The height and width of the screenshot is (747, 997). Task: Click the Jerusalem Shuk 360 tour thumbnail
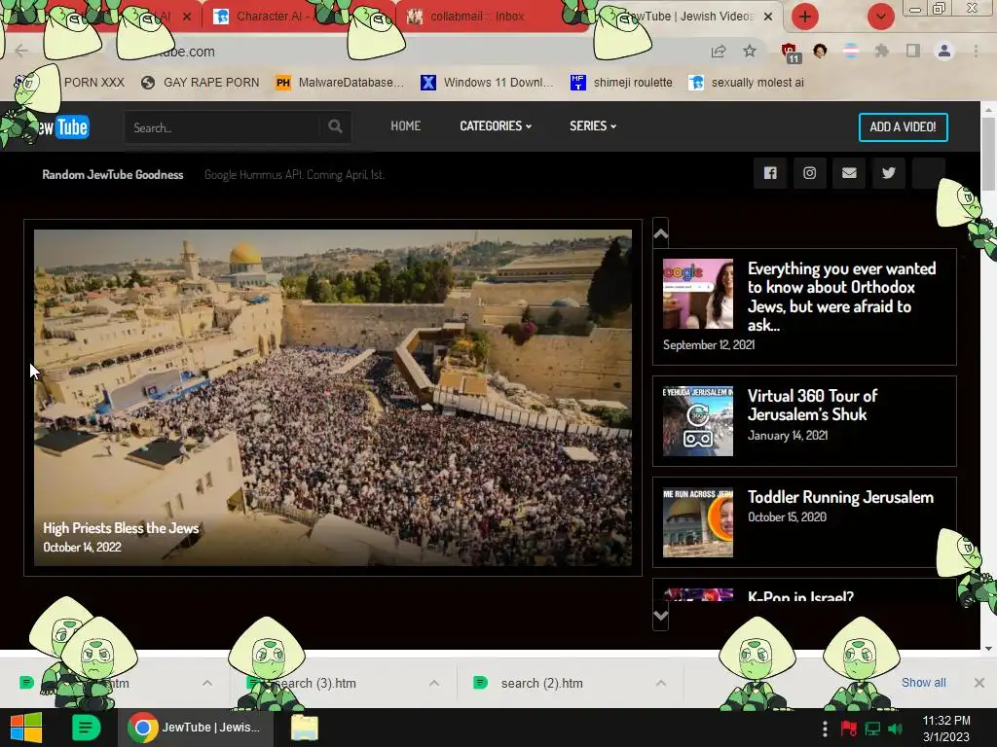(x=697, y=421)
